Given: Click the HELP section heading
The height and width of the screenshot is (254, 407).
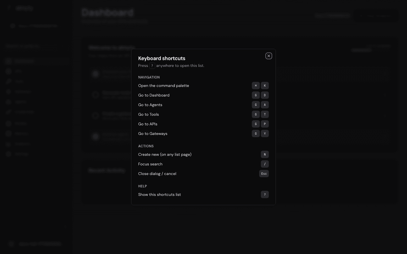Looking at the screenshot, I should pyautogui.click(x=142, y=186).
